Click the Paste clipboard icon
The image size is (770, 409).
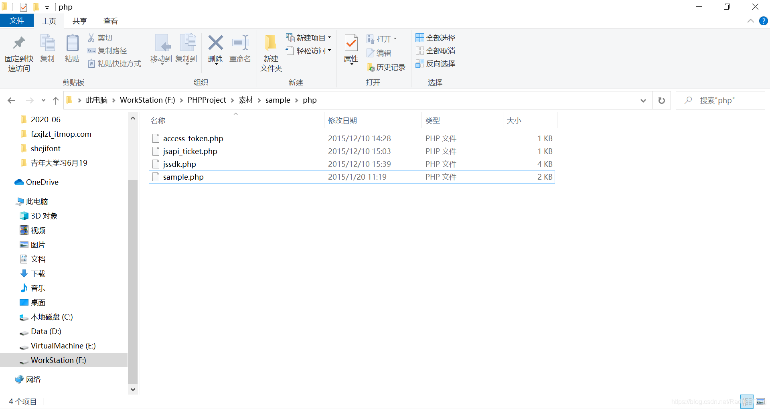(x=72, y=43)
